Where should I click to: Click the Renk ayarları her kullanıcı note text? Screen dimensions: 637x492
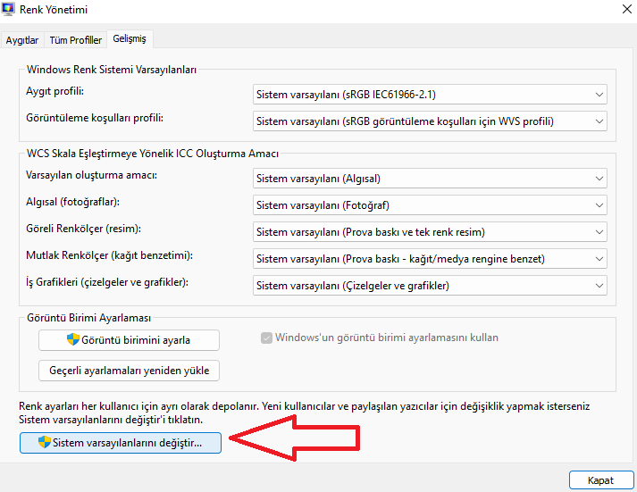(x=305, y=413)
